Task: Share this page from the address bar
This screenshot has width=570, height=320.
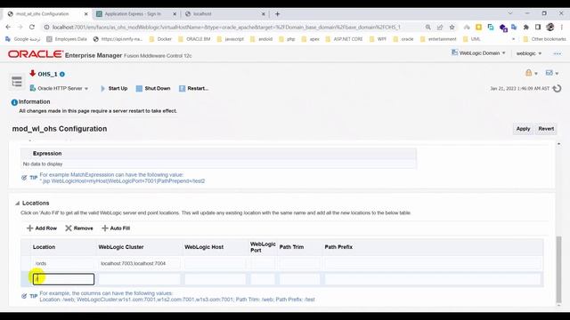Action: (x=440, y=28)
